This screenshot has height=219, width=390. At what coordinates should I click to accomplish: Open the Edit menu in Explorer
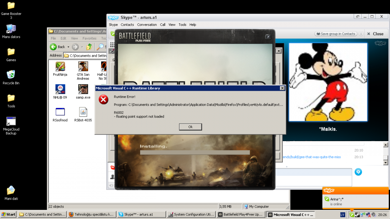point(63,38)
